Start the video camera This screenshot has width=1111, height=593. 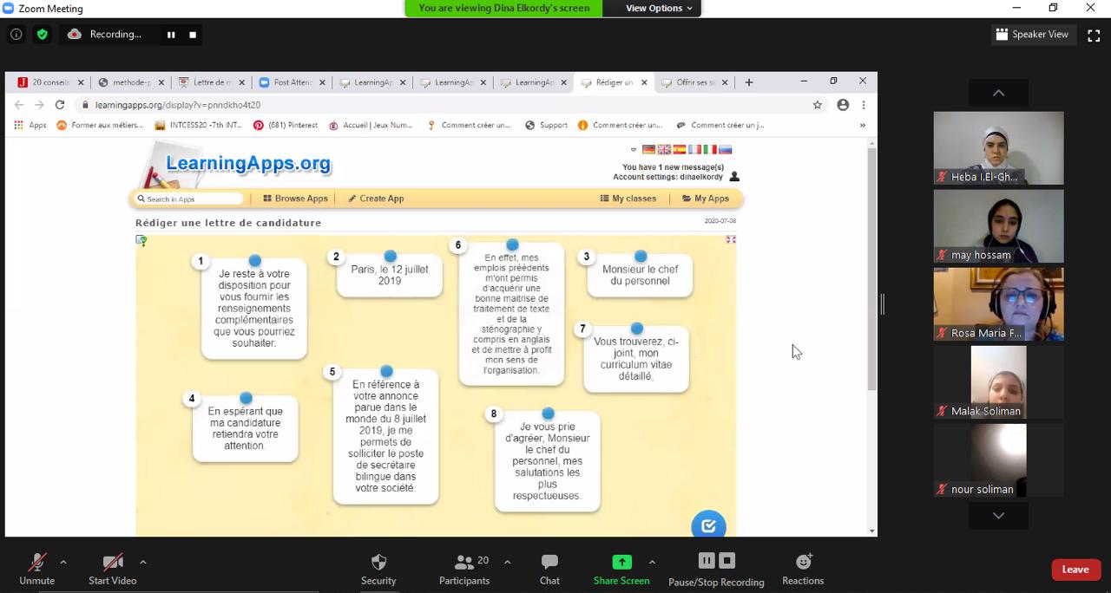click(112, 569)
